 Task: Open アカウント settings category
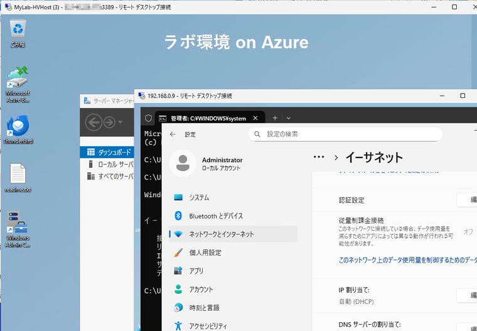pos(233,290)
